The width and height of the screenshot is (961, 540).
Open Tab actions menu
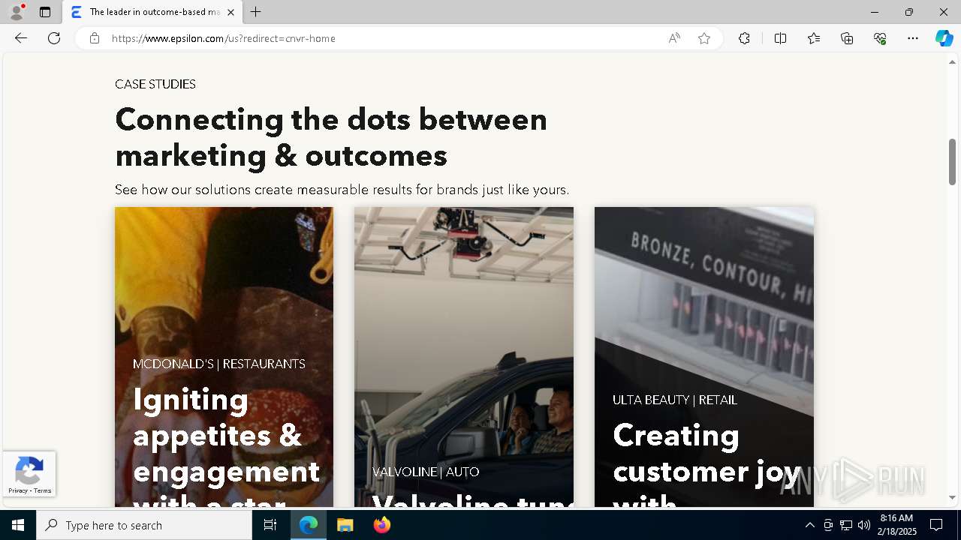(45, 12)
